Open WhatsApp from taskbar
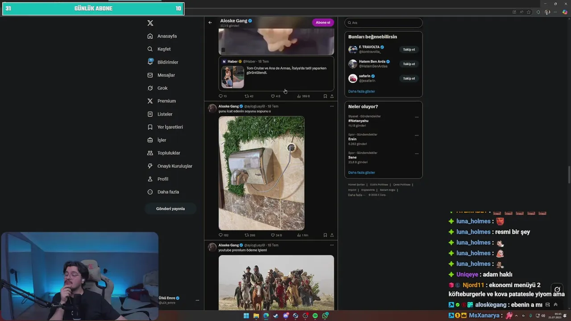This screenshot has width=571, height=321. (325, 316)
